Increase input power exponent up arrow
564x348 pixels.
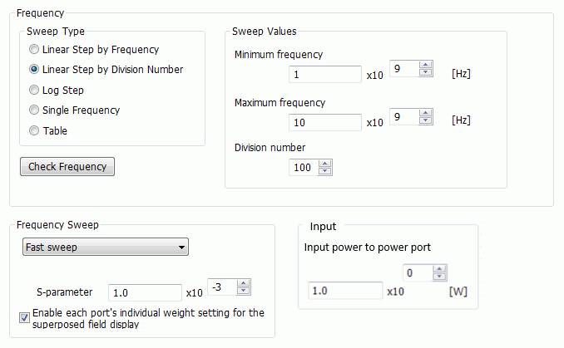pyautogui.click(x=441, y=268)
